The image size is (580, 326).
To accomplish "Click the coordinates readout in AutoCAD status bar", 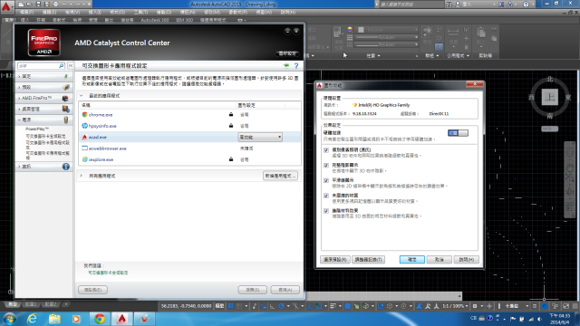I will tap(186, 306).
